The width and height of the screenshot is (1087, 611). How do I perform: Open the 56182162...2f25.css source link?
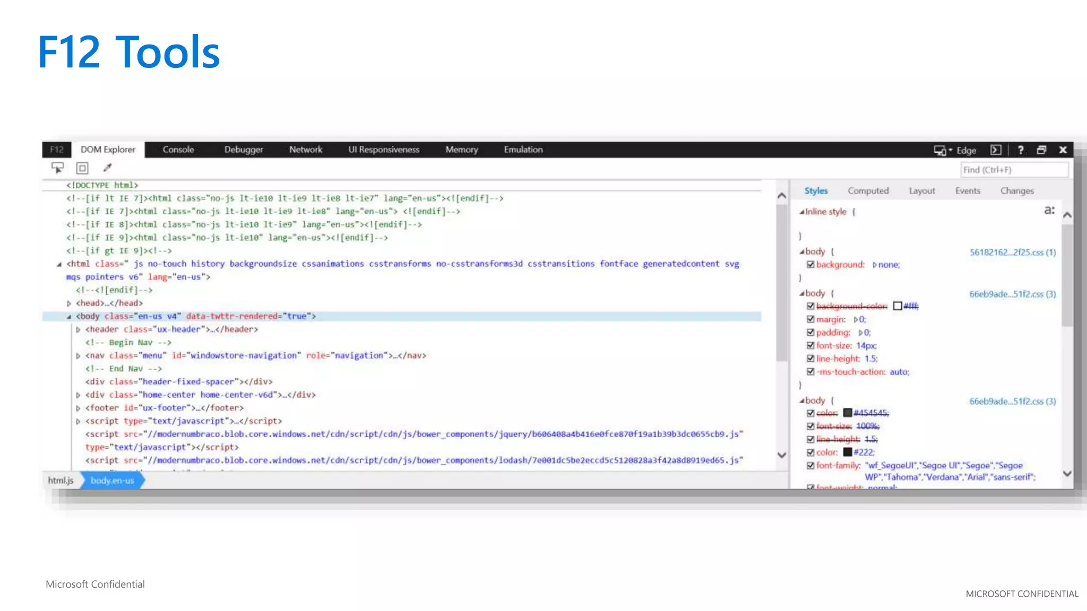(1012, 252)
